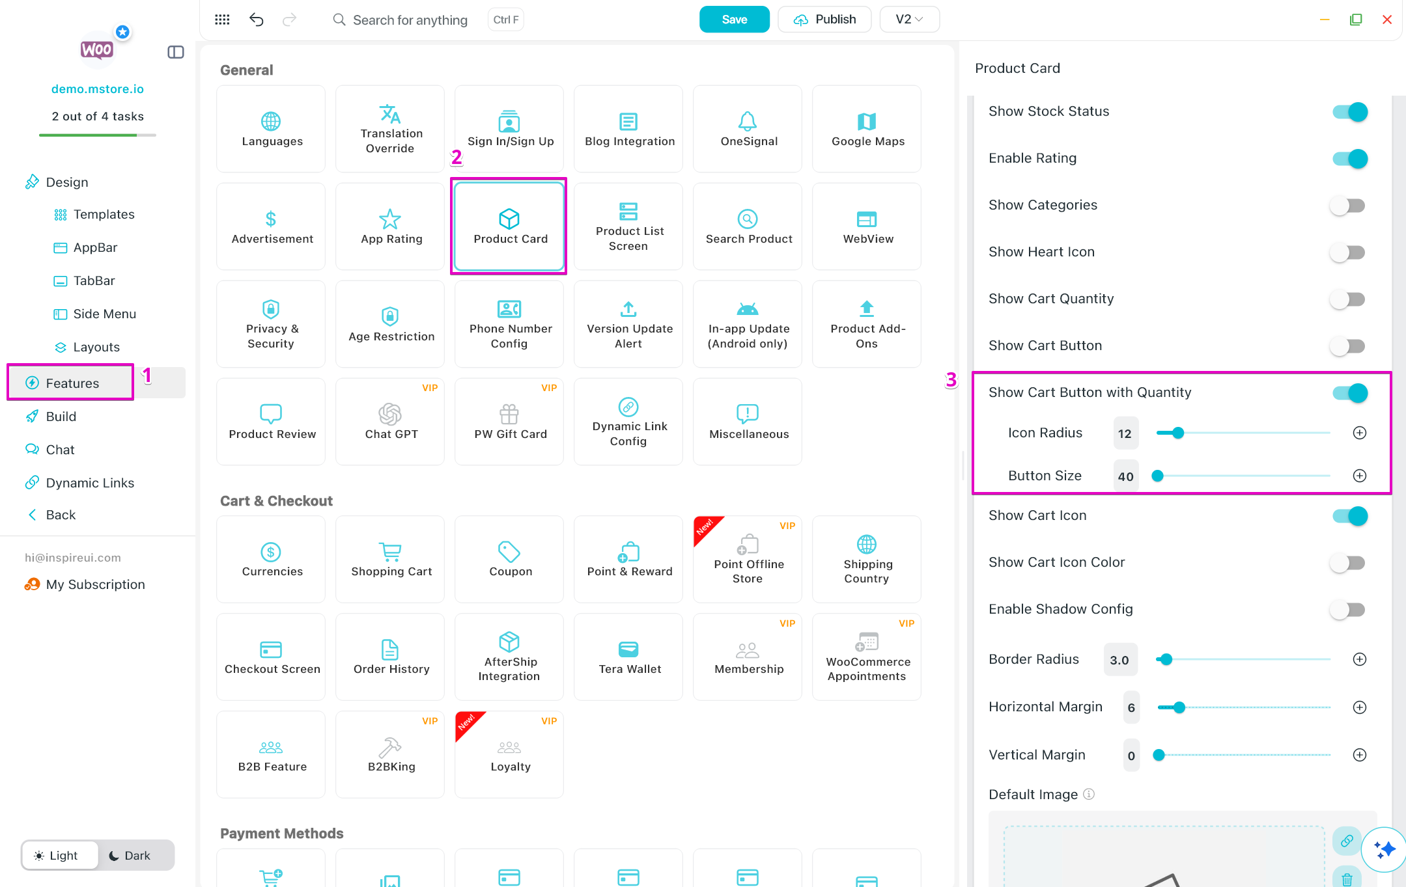
Task: Open the V2 version dropdown
Action: 909,20
